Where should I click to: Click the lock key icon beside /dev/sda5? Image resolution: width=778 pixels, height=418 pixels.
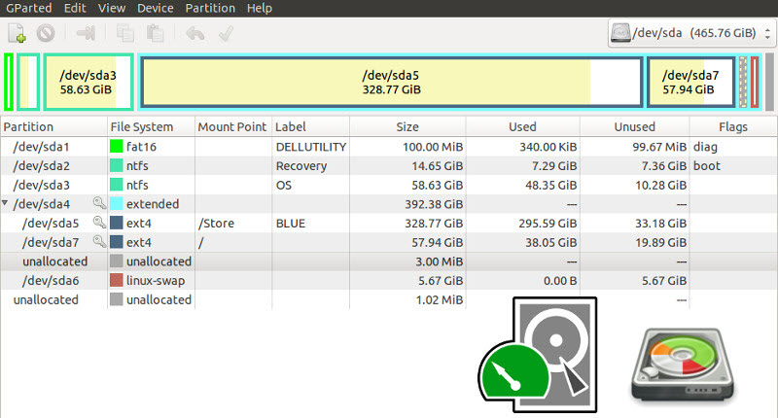coord(99,224)
